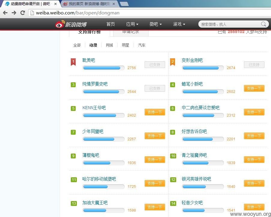Support KENN王爷吧 with 支持一下
This screenshot has width=271, height=217.
point(155,112)
